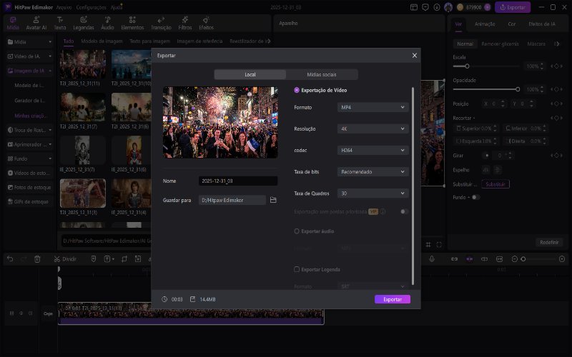Select the IE_2025_12_31(7) thumbnail

[82, 150]
